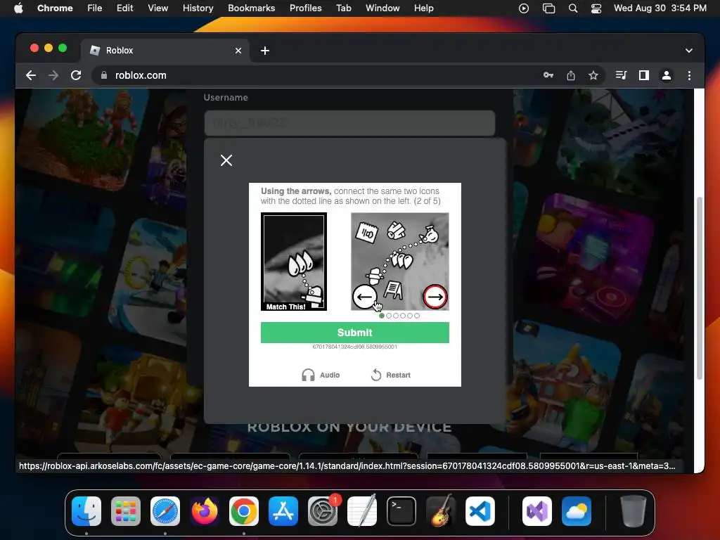Viewport: 720px width, 540px height.
Task: Restart the captcha challenge
Action: coord(391,375)
